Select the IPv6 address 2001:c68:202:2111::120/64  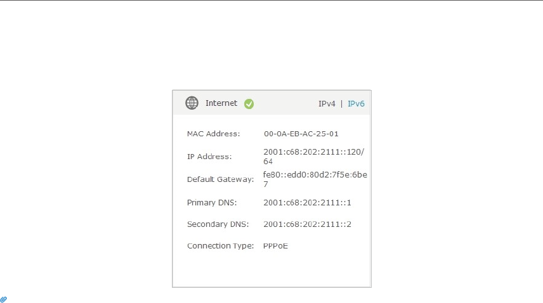point(314,157)
